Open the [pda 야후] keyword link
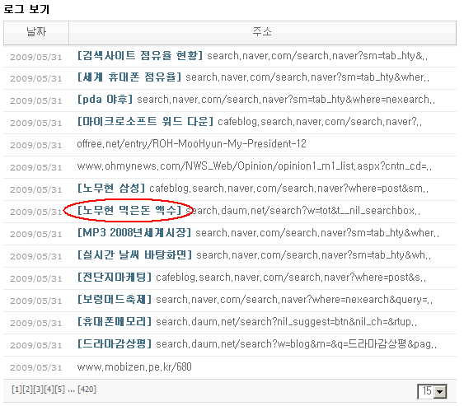The image size is (464, 406). click(105, 100)
